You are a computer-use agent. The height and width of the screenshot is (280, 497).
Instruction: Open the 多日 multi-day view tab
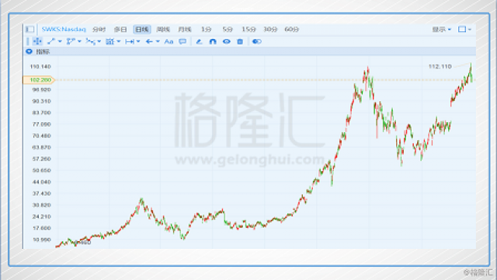120,30
